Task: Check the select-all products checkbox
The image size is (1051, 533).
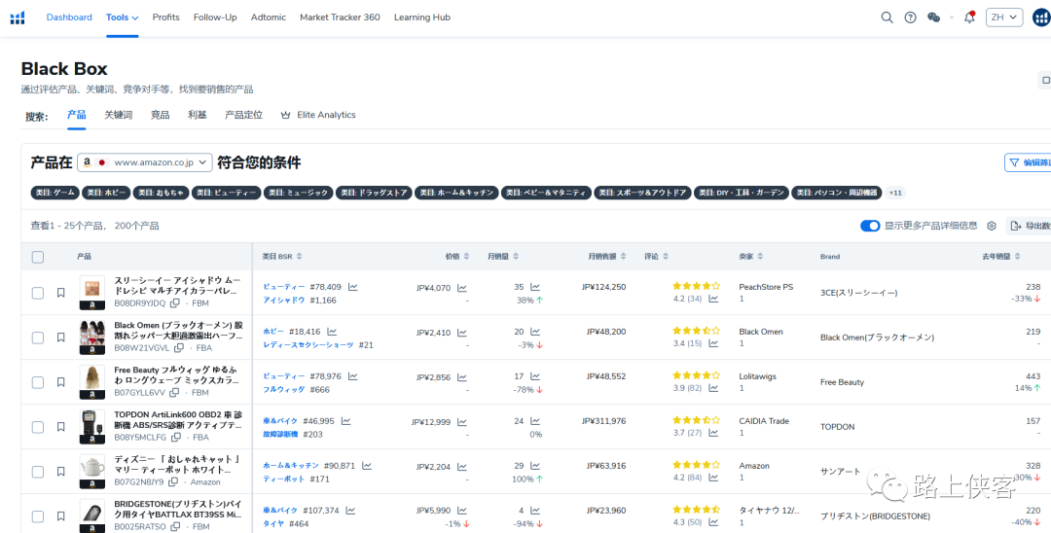Action: 38,257
